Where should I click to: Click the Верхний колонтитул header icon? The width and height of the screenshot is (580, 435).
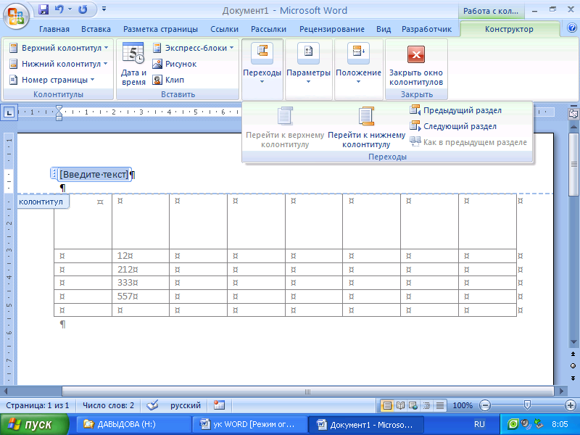pos(13,48)
